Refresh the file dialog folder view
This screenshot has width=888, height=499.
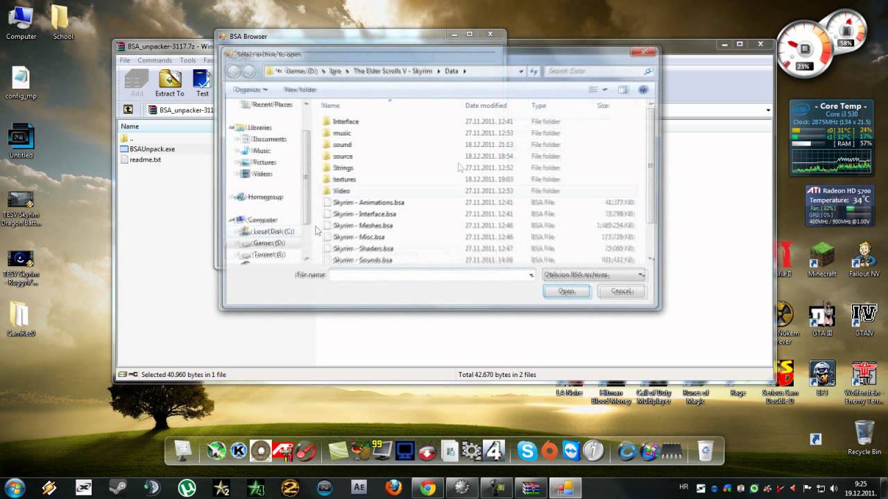[533, 71]
